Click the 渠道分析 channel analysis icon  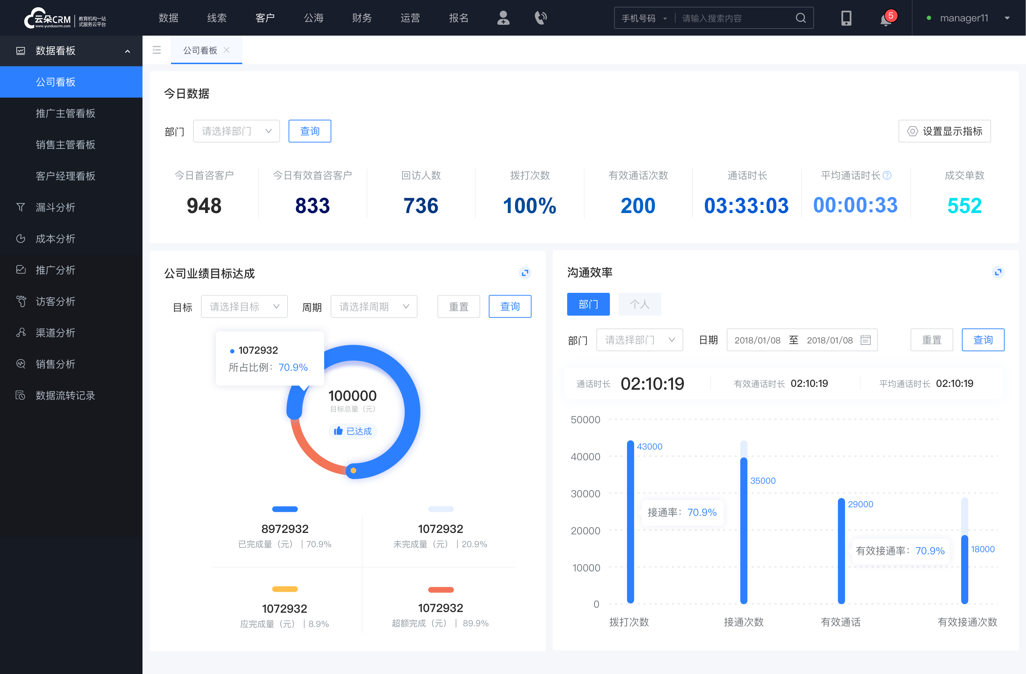coord(20,331)
